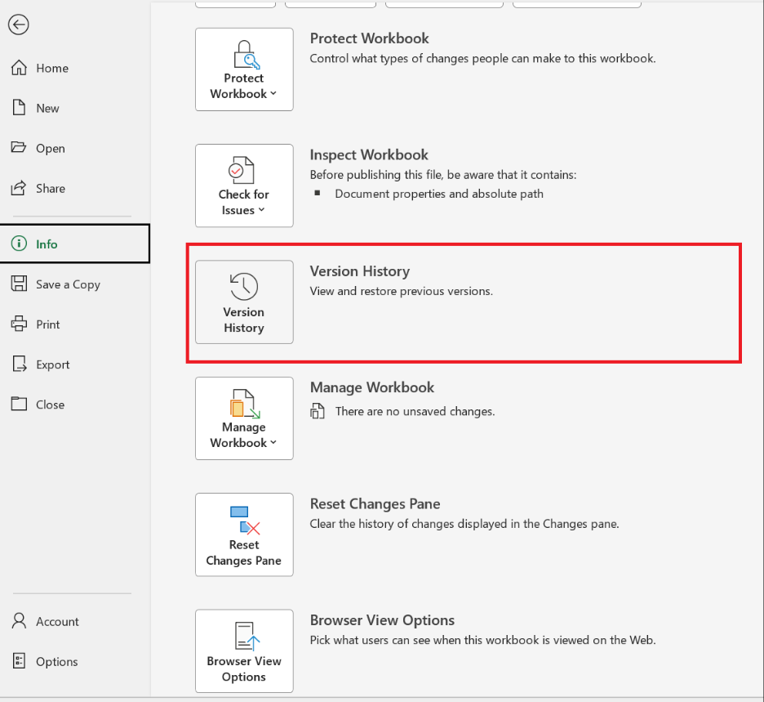Click 'View and restore previous versions.' text
This screenshot has height=702, width=764.
(402, 291)
